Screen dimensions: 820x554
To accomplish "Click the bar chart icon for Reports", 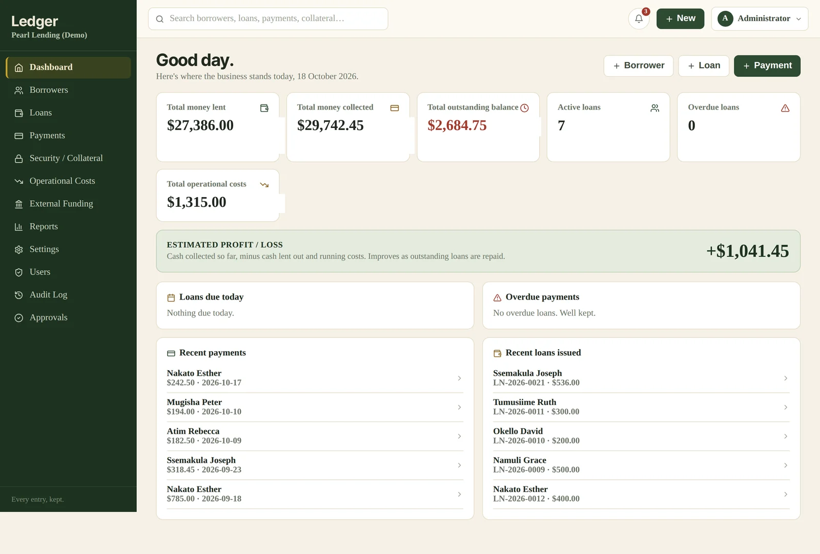I will 19,227.
